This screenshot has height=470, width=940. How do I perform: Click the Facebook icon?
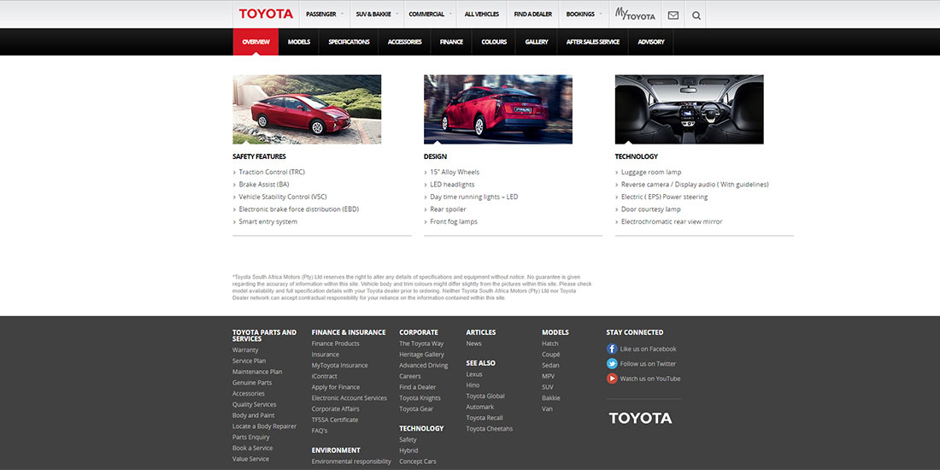point(612,349)
